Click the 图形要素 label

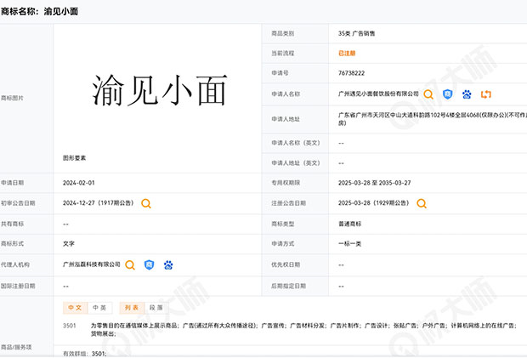(x=74, y=158)
